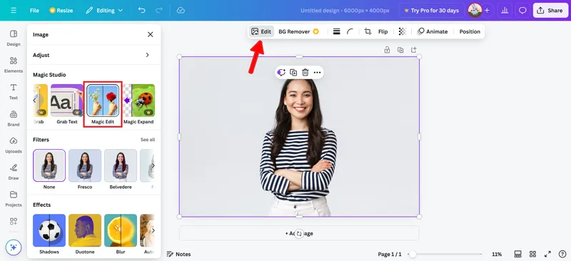Open the File menu

click(x=34, y=11)
